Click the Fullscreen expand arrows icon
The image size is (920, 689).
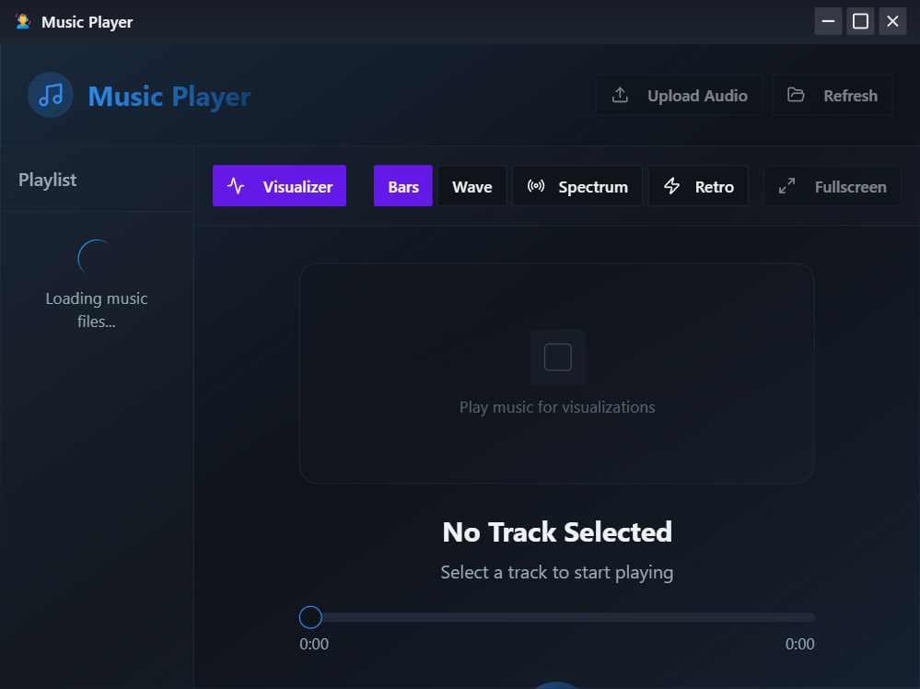point(786,186)
